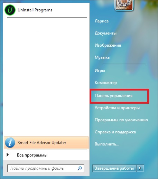Viewport: 158px width, 179px height.
Task: Open Изображения library
Action: 108,45
